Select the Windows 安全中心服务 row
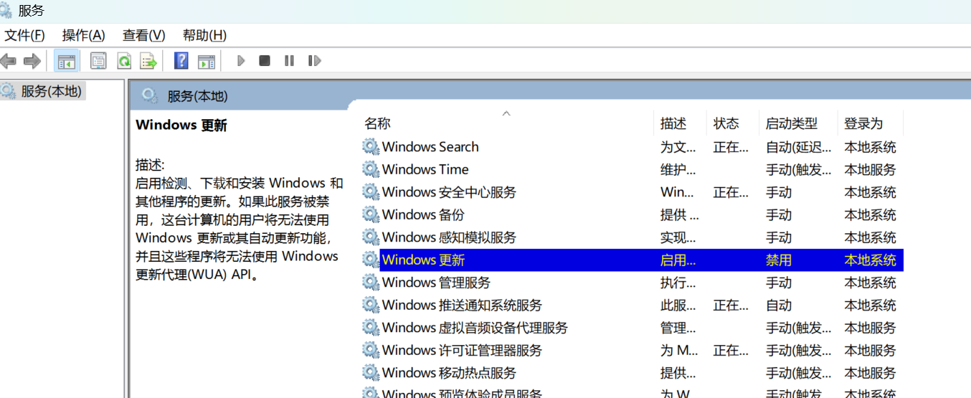 (x=631, y=192)
